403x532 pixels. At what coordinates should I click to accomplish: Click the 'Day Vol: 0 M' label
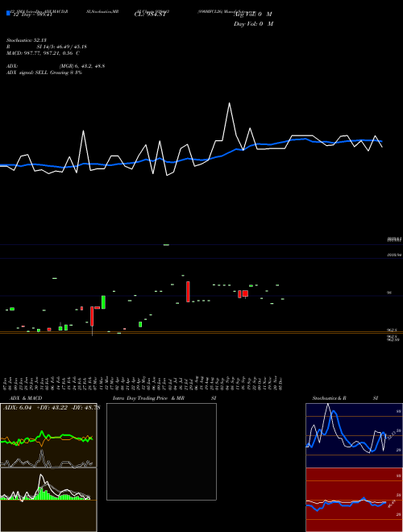pos(253,24)
